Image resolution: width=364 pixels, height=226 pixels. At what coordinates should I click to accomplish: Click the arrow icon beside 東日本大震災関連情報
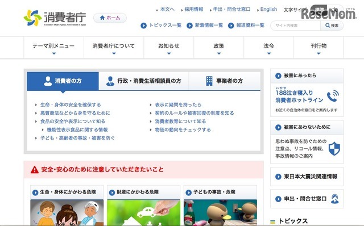click(278, 177)
